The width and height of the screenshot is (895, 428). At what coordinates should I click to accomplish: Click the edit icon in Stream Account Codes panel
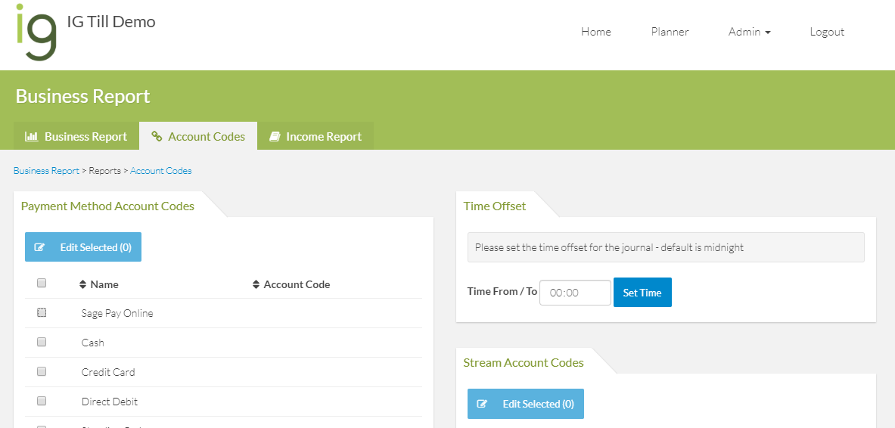[483, 404]
